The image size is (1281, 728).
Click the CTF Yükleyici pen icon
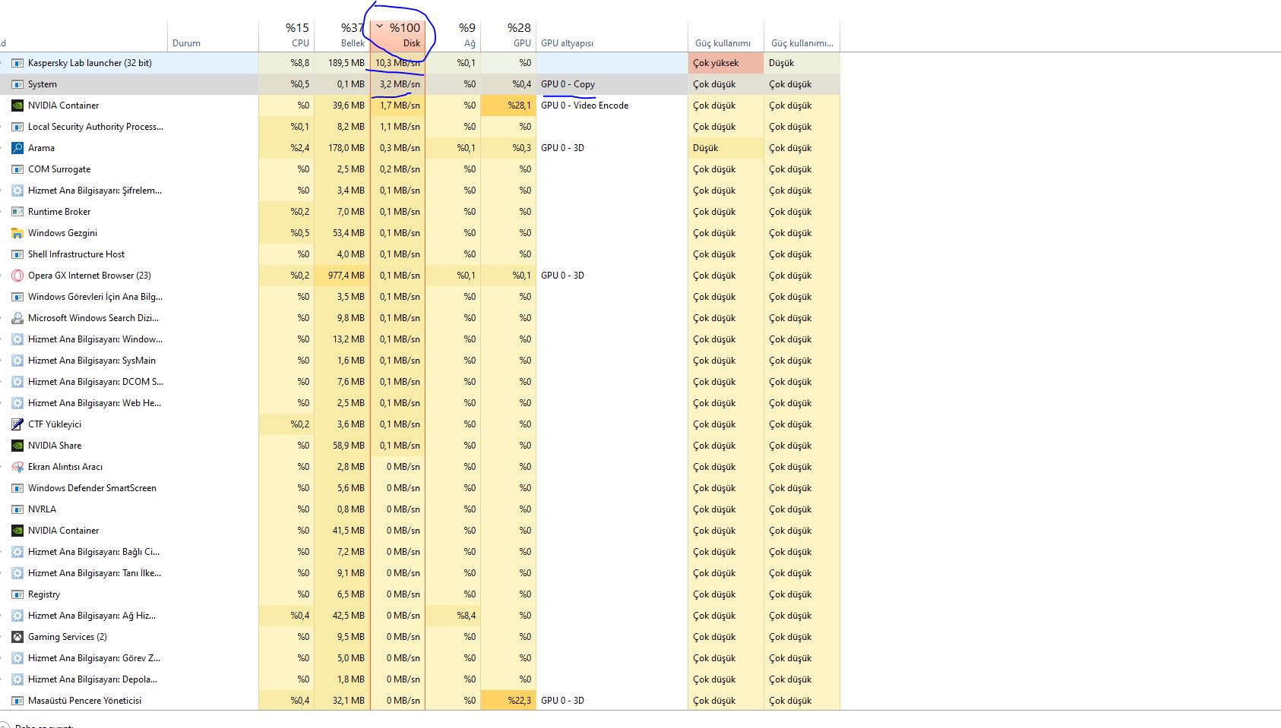point(17,424)
